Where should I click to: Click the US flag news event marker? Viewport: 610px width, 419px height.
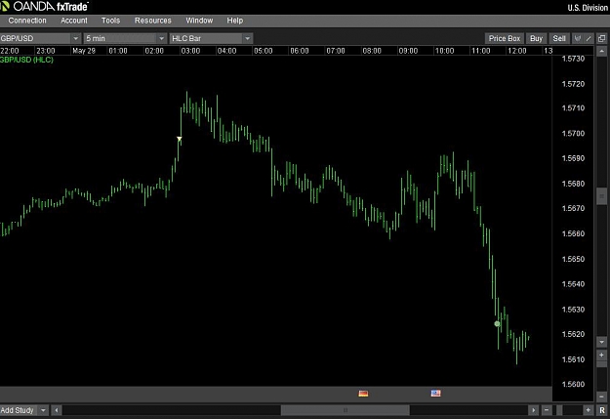(x=435, y=394)
